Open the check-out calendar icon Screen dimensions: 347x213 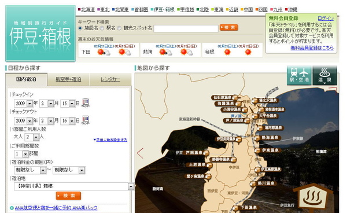[x=86, y=120]
